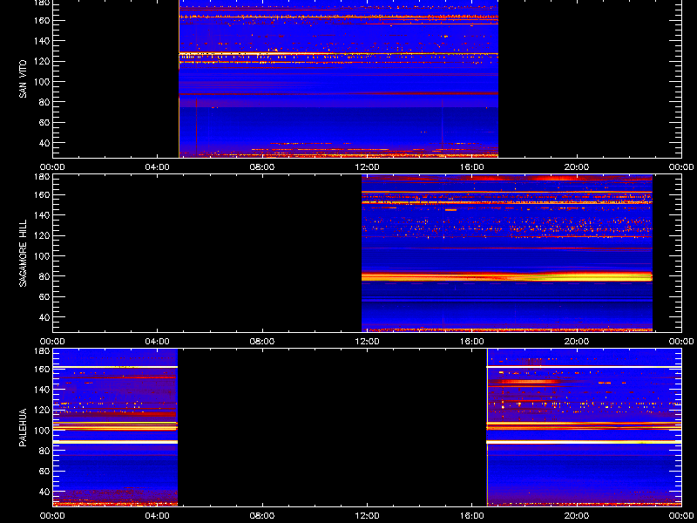This screenshot has height=523, width=697.
Task: Click the 140 frequency tick on San Vito axis
Action: point(41,41)
